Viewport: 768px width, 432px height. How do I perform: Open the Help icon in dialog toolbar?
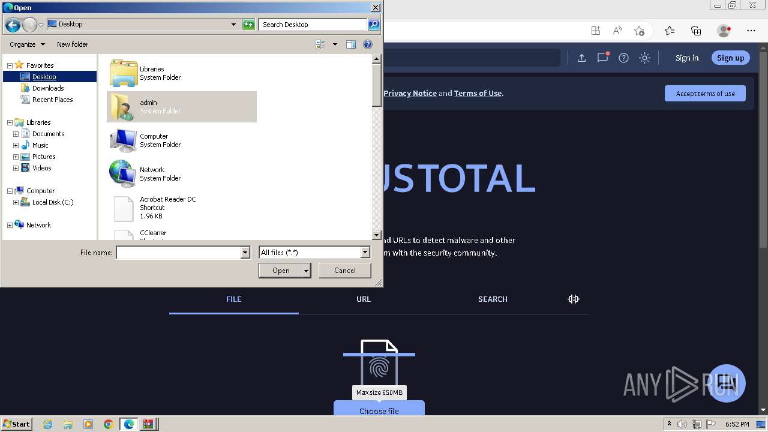pyautogui.click(x=368, y=44)
